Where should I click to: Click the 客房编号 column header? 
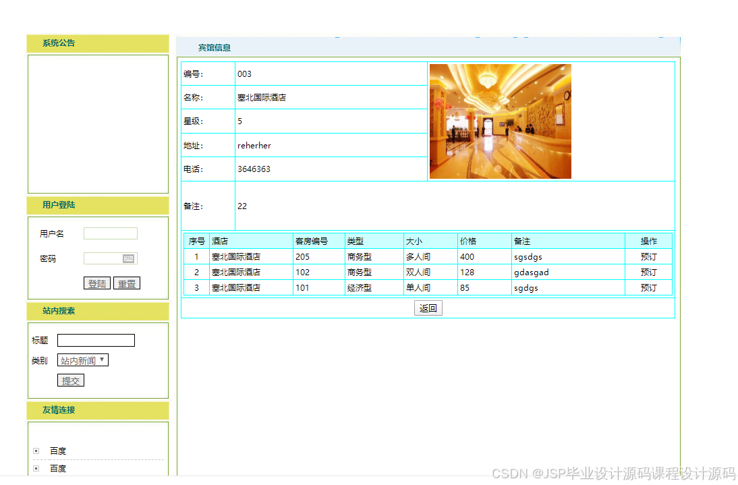312,241
